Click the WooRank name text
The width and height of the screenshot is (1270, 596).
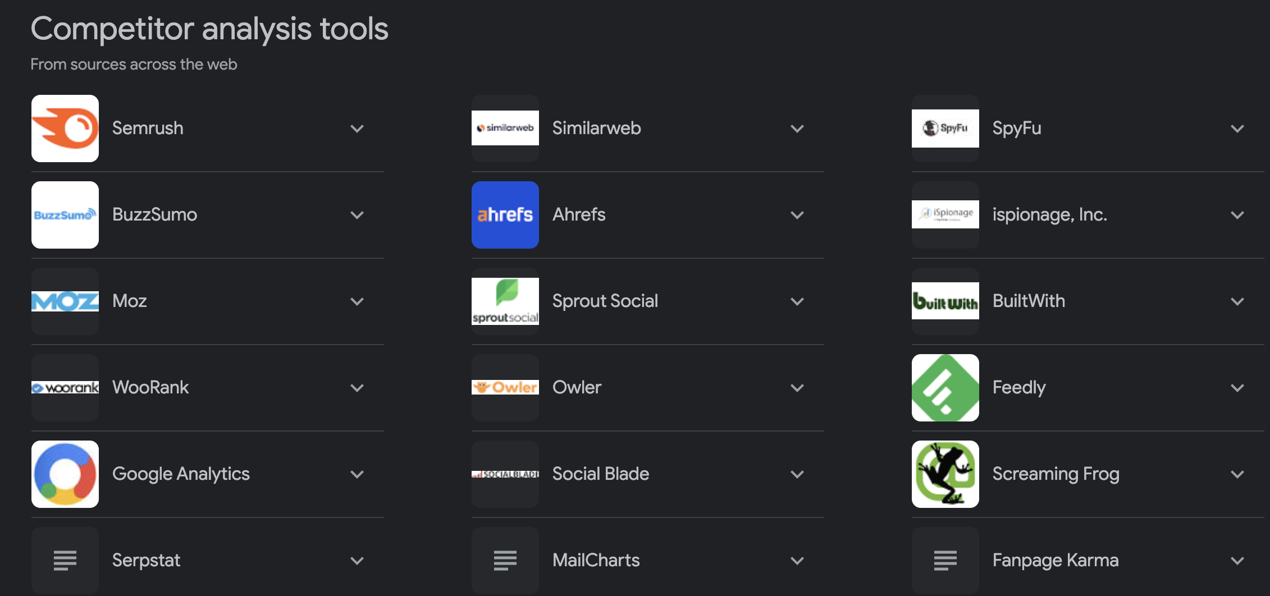(150, 387)
